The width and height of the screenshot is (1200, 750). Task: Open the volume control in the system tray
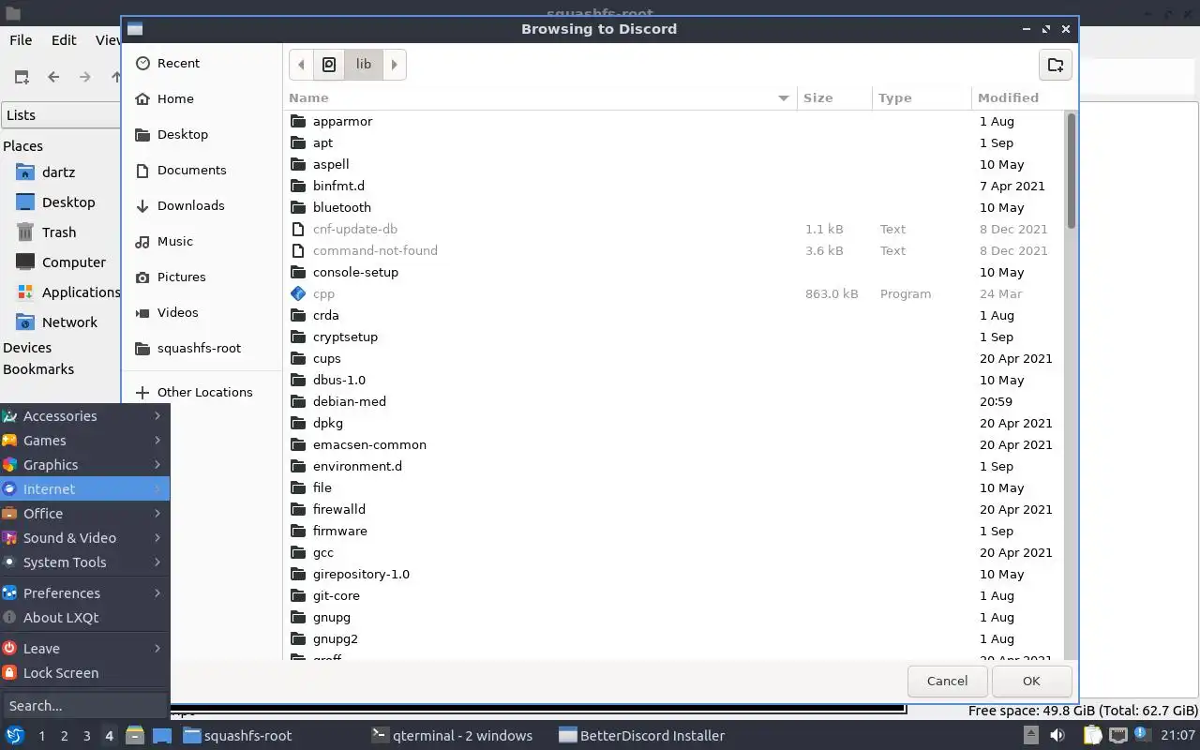(x=1057, y=736)
